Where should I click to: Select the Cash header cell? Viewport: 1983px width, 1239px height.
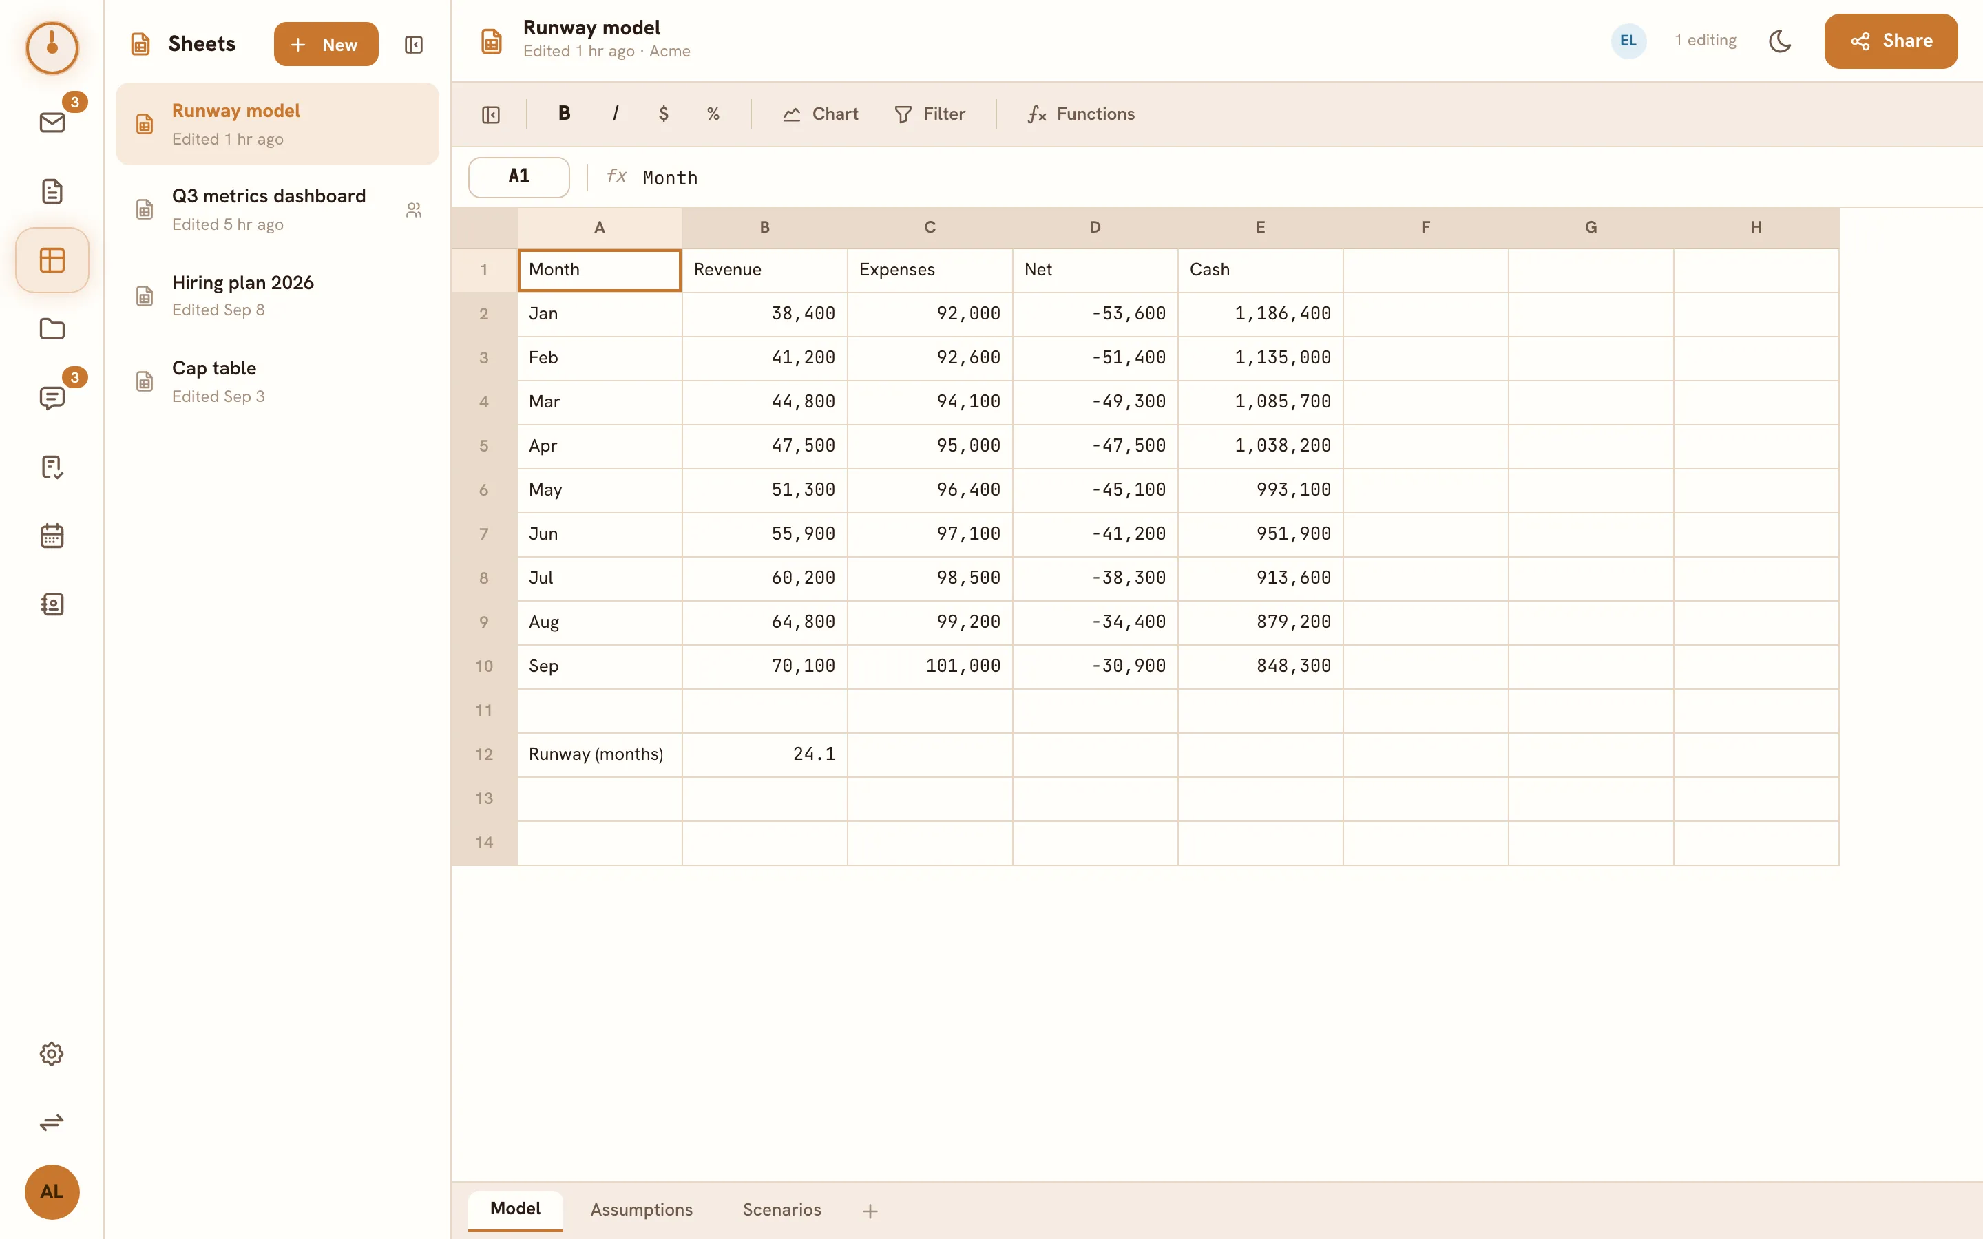[1260, 271]
